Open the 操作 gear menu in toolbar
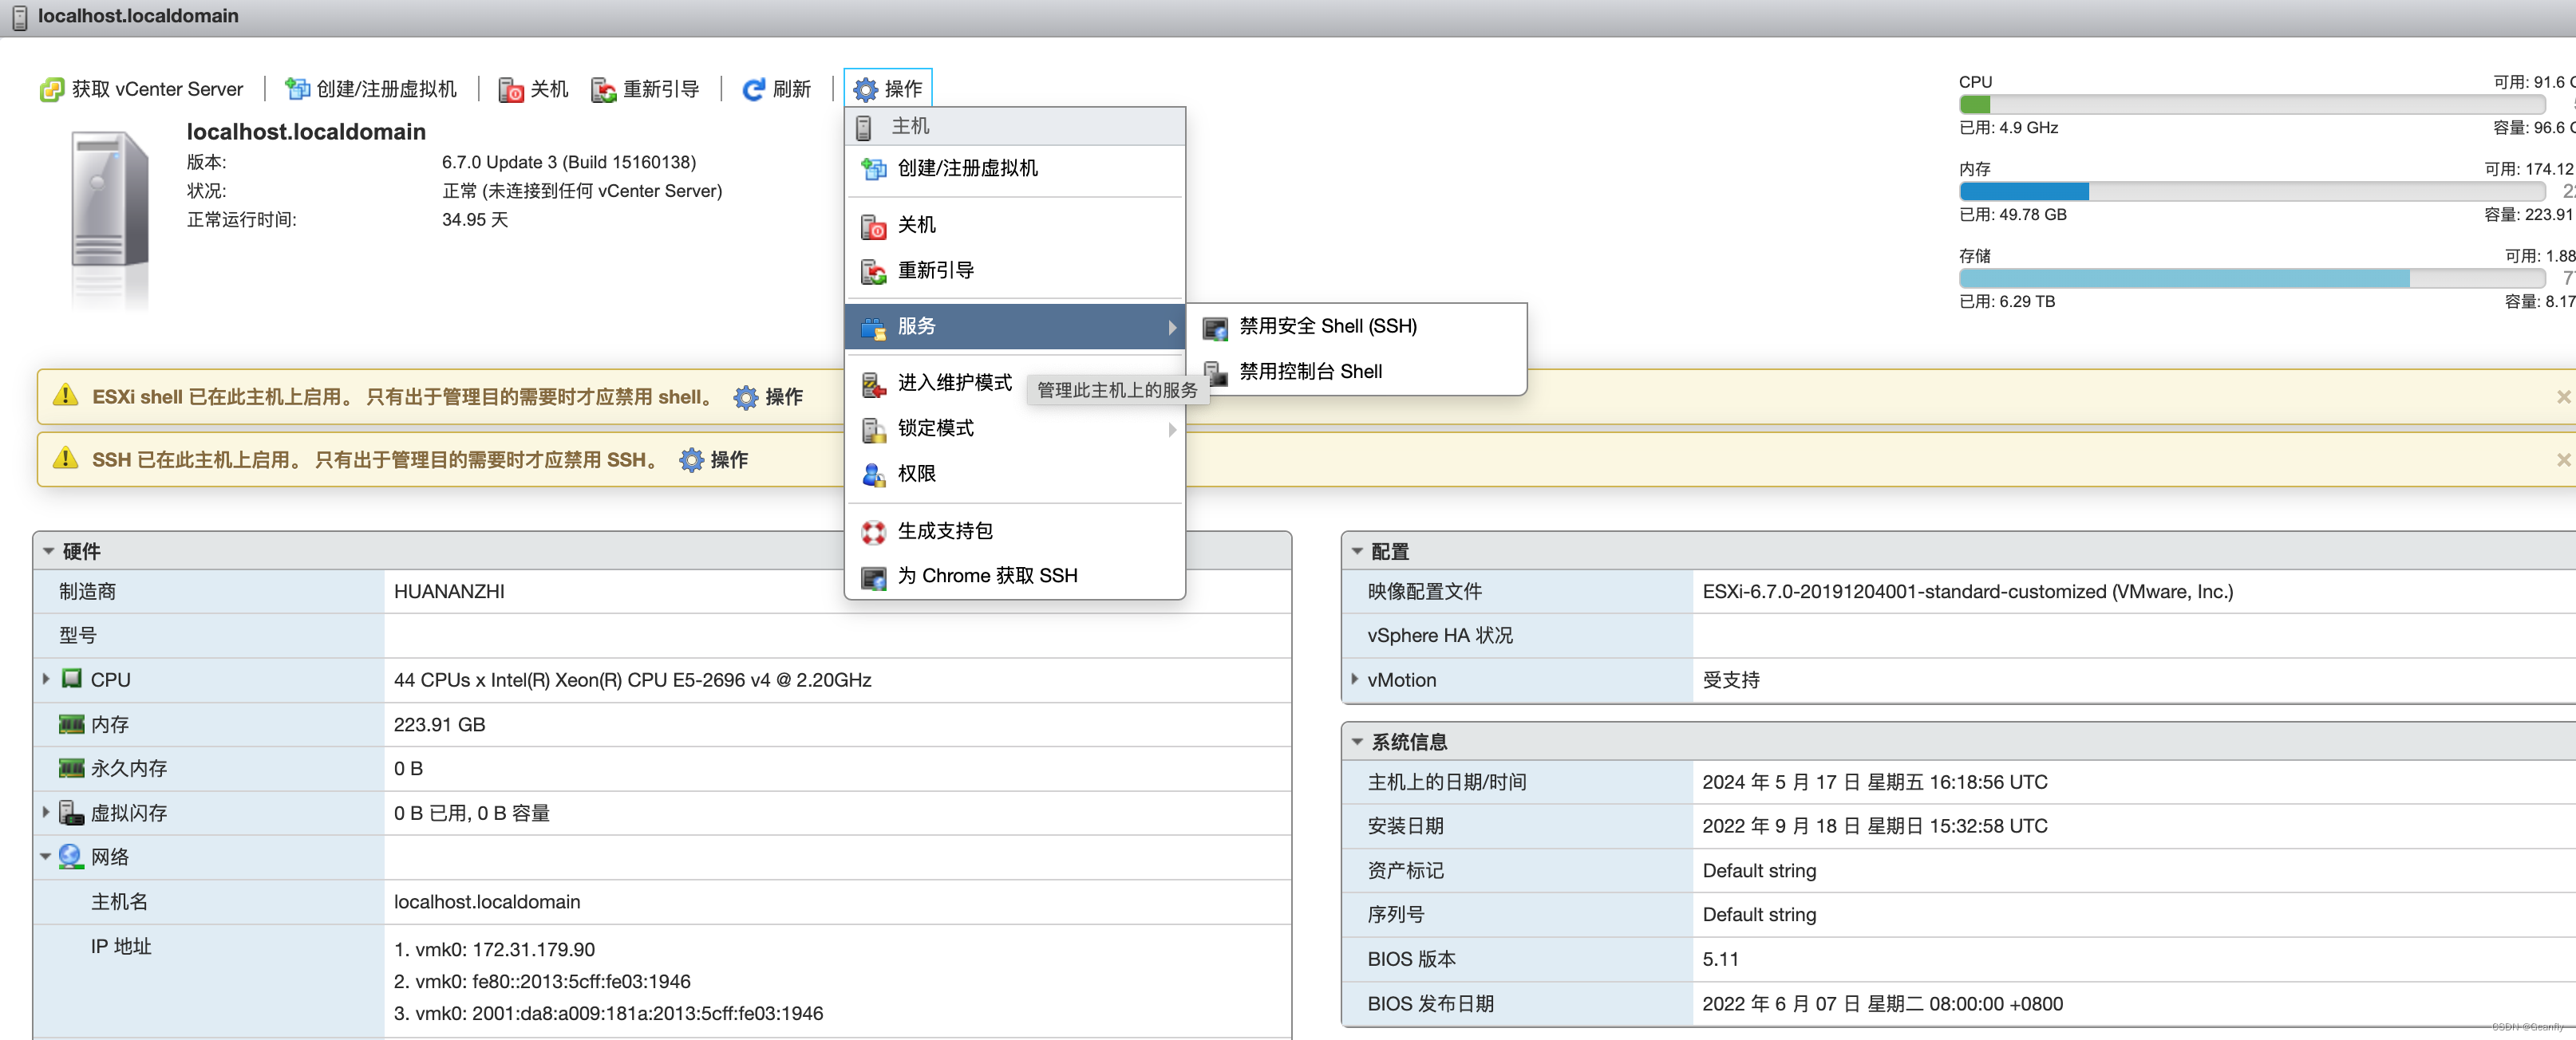 point(888,89)
